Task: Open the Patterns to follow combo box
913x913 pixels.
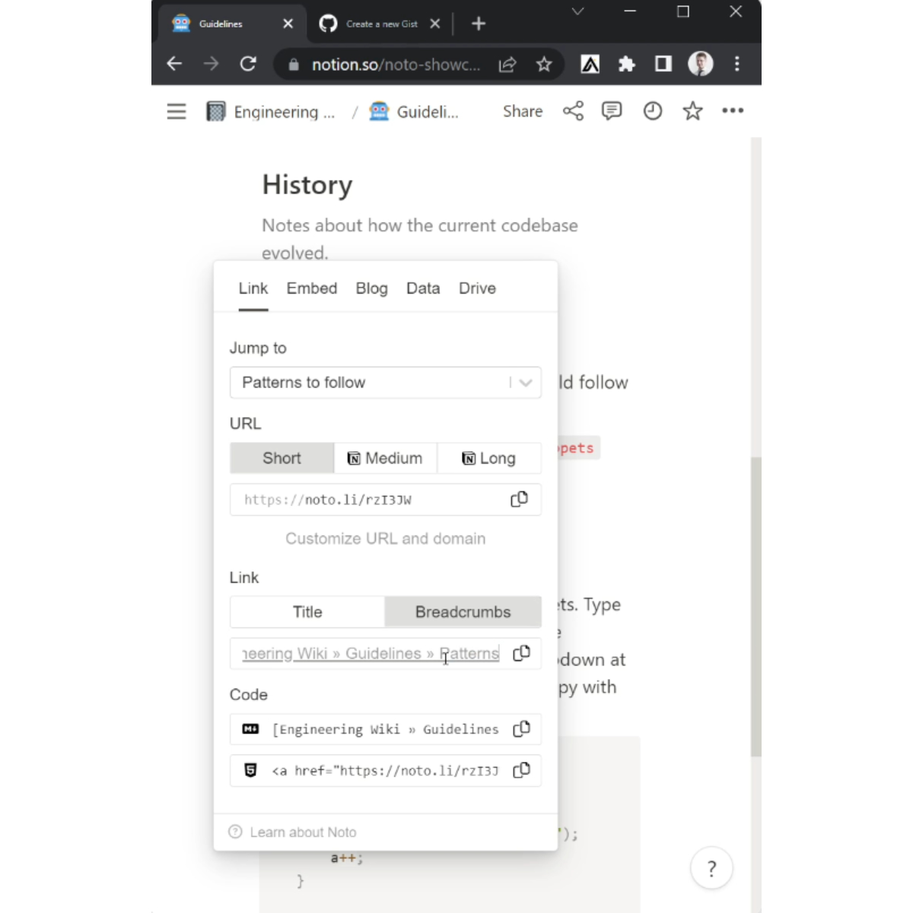Action: (x=386, y=383)
